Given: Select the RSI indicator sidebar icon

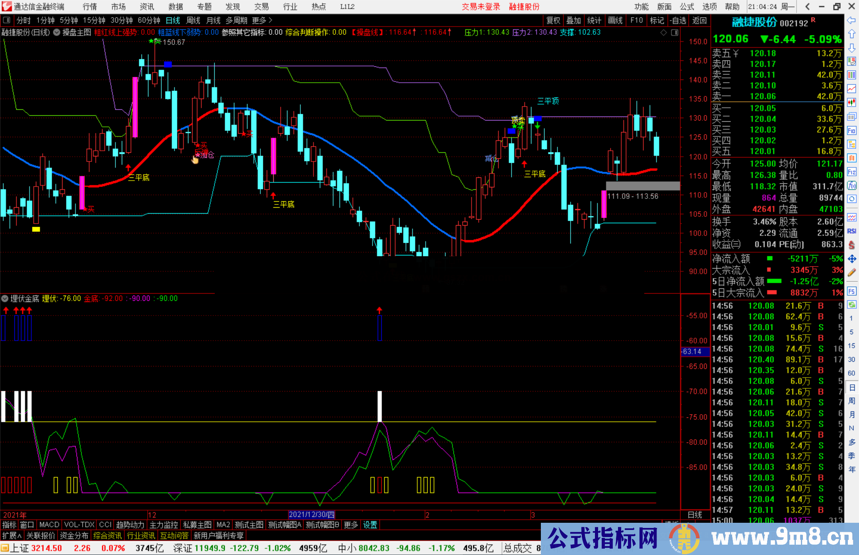Looking at the screenshot, I should point(851,231).
